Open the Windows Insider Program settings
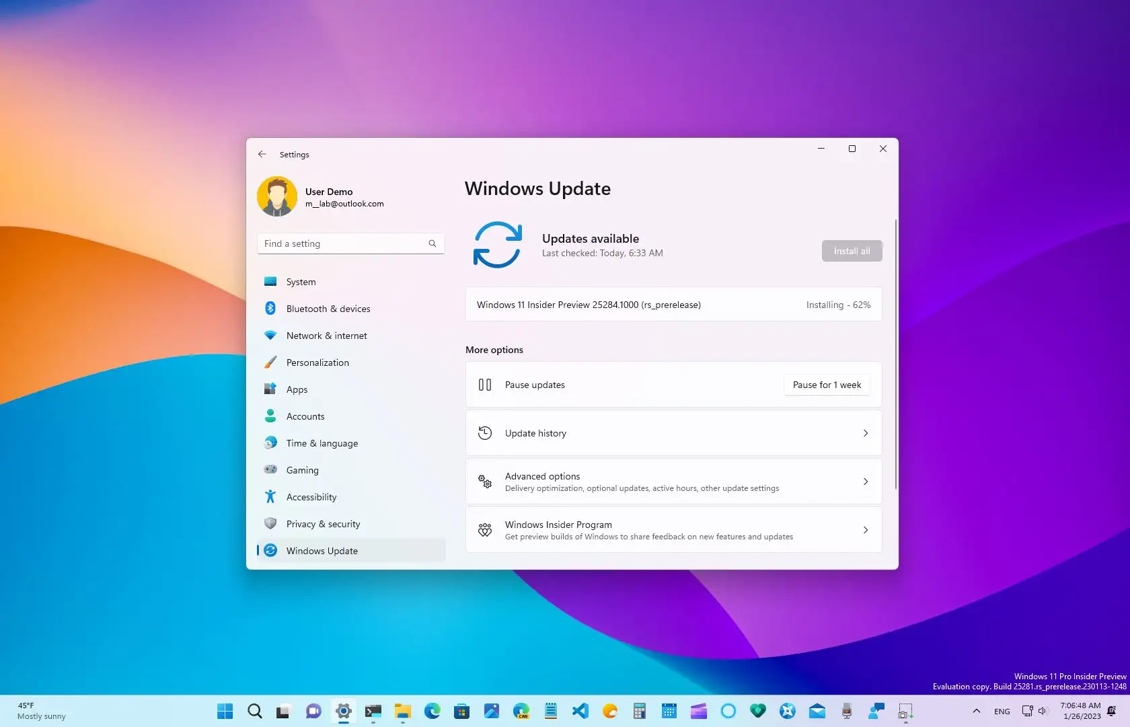The width and height of the screenshot is (1130, 727). pyautogui.click(x=673, y=530)
